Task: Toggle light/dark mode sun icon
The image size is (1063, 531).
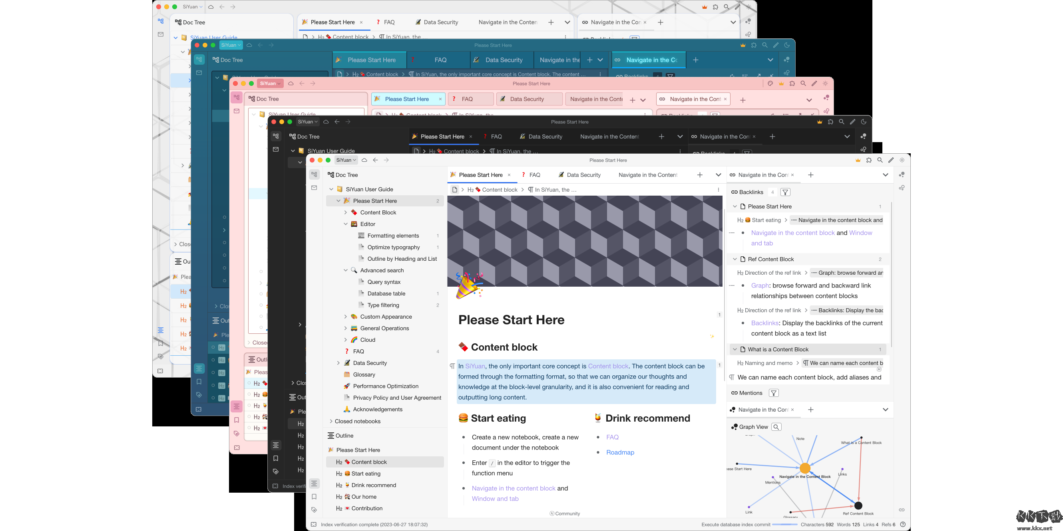Action: click(x=902, y=160)
